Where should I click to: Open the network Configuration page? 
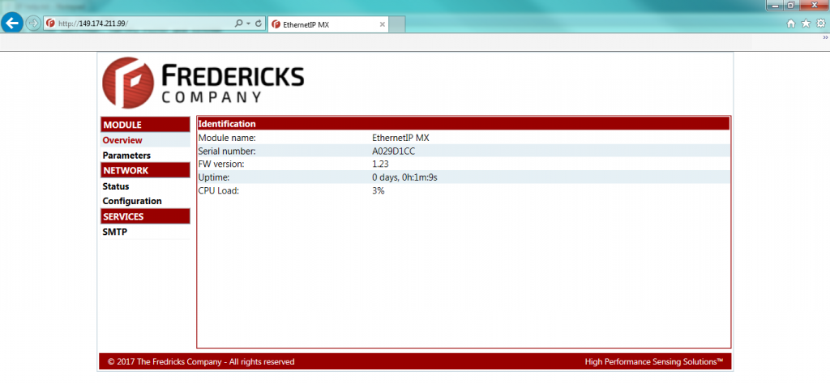132,201
